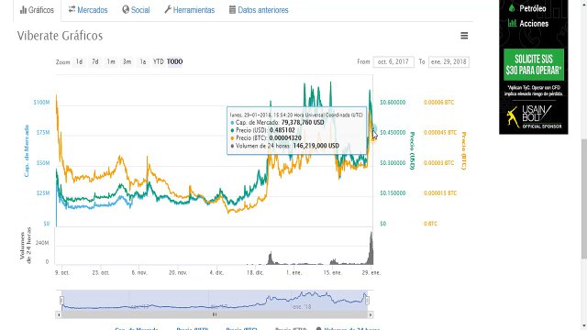Screen dimensions: 587x330
Task: Open the Datos anteriores tab
Action: click(259, 10)
